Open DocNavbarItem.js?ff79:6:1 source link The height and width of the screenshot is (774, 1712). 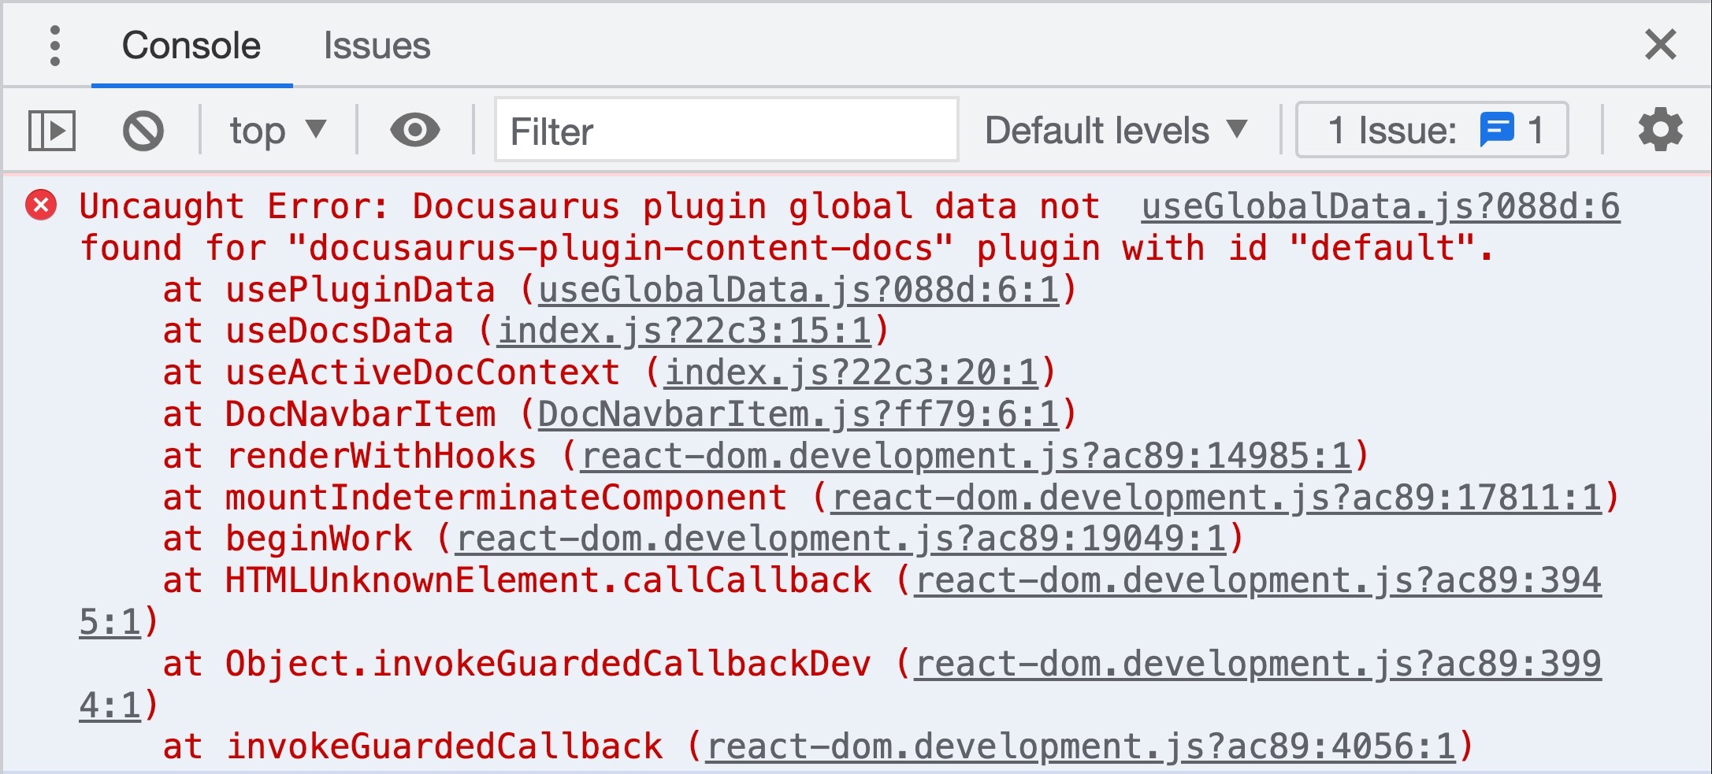pyautogui.click(x=797, y=414)
